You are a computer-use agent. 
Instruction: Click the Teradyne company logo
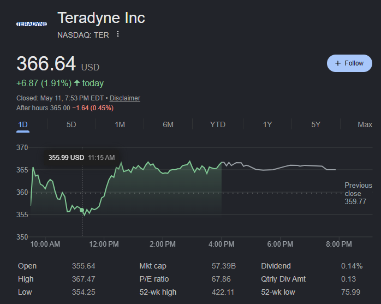pos(32,24)
